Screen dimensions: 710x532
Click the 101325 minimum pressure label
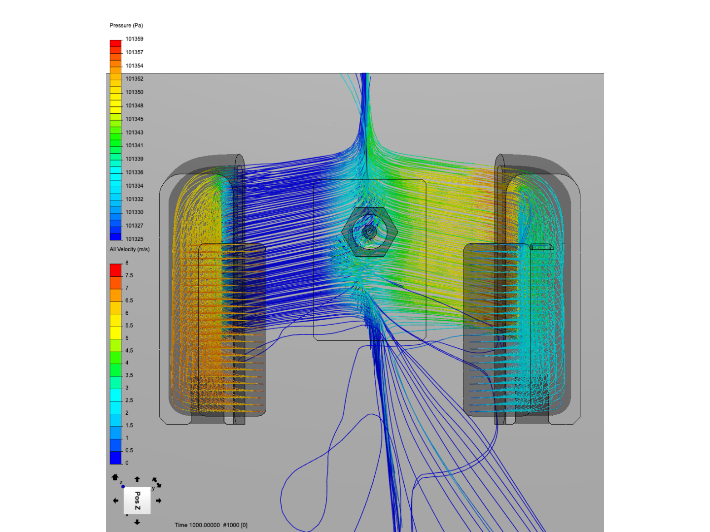[134, 239]
